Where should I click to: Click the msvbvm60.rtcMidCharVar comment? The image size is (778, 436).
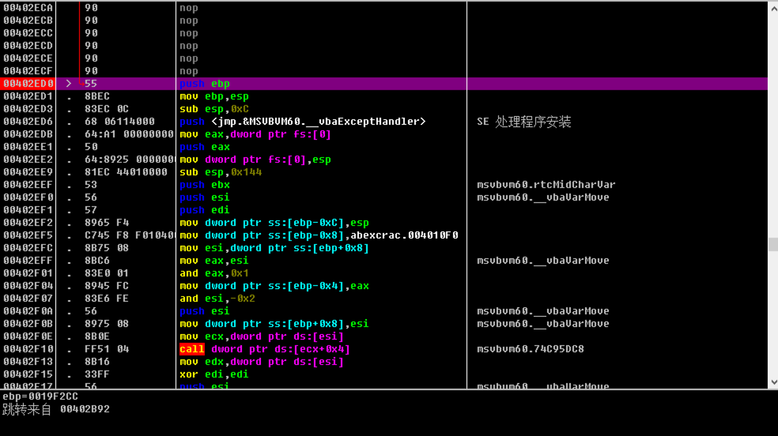[x=546, y=185]
